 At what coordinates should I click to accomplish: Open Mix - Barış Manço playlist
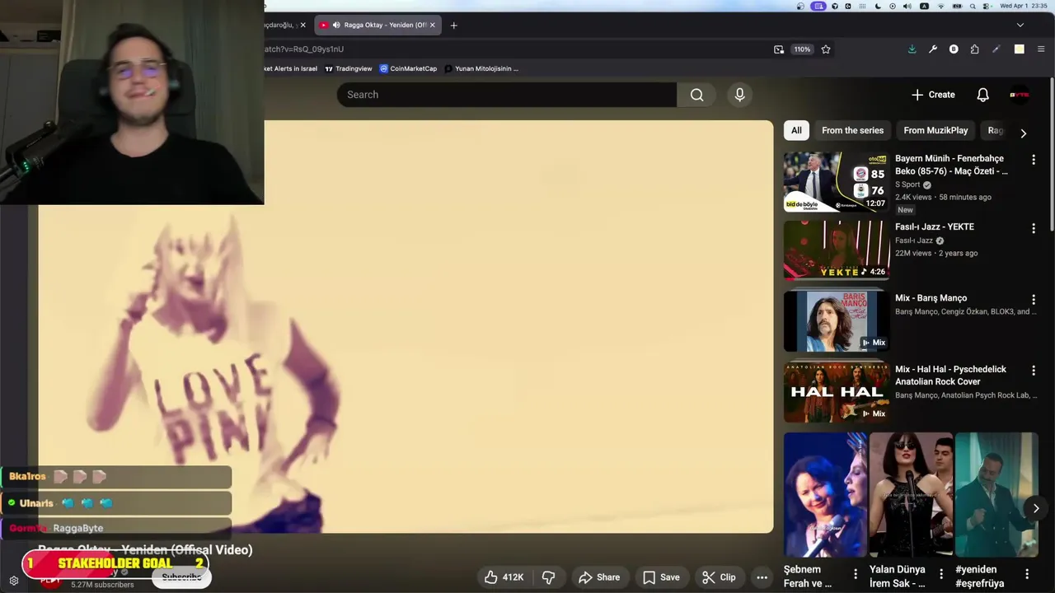pos(931,298)
